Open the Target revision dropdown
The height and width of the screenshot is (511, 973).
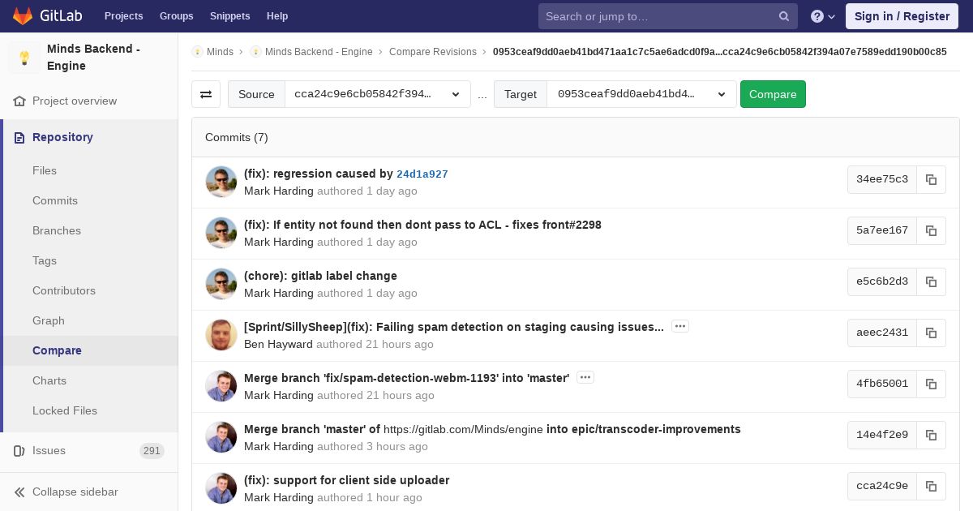tap(641, 94)
